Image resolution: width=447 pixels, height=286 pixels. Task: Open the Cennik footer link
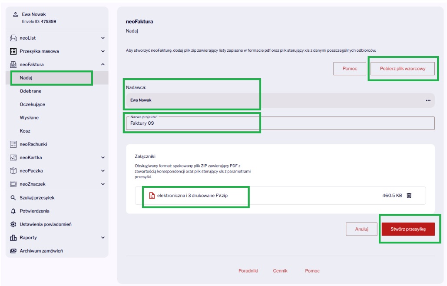point(280,271)
